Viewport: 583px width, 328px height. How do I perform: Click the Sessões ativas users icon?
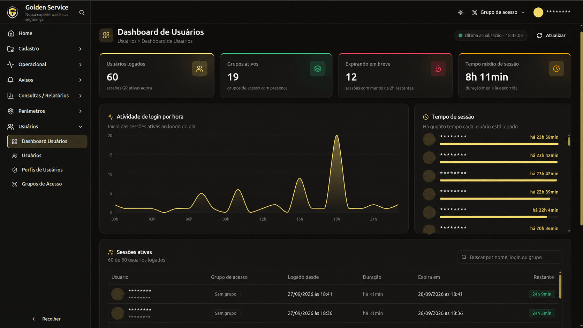coord(111,252)
